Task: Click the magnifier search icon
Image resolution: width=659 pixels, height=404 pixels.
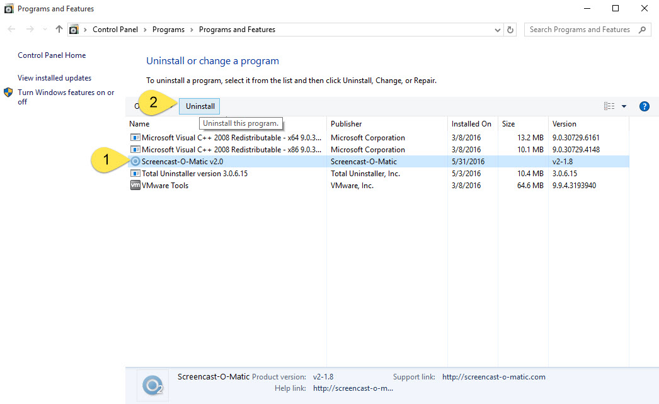Action: [x=642, y=30]
